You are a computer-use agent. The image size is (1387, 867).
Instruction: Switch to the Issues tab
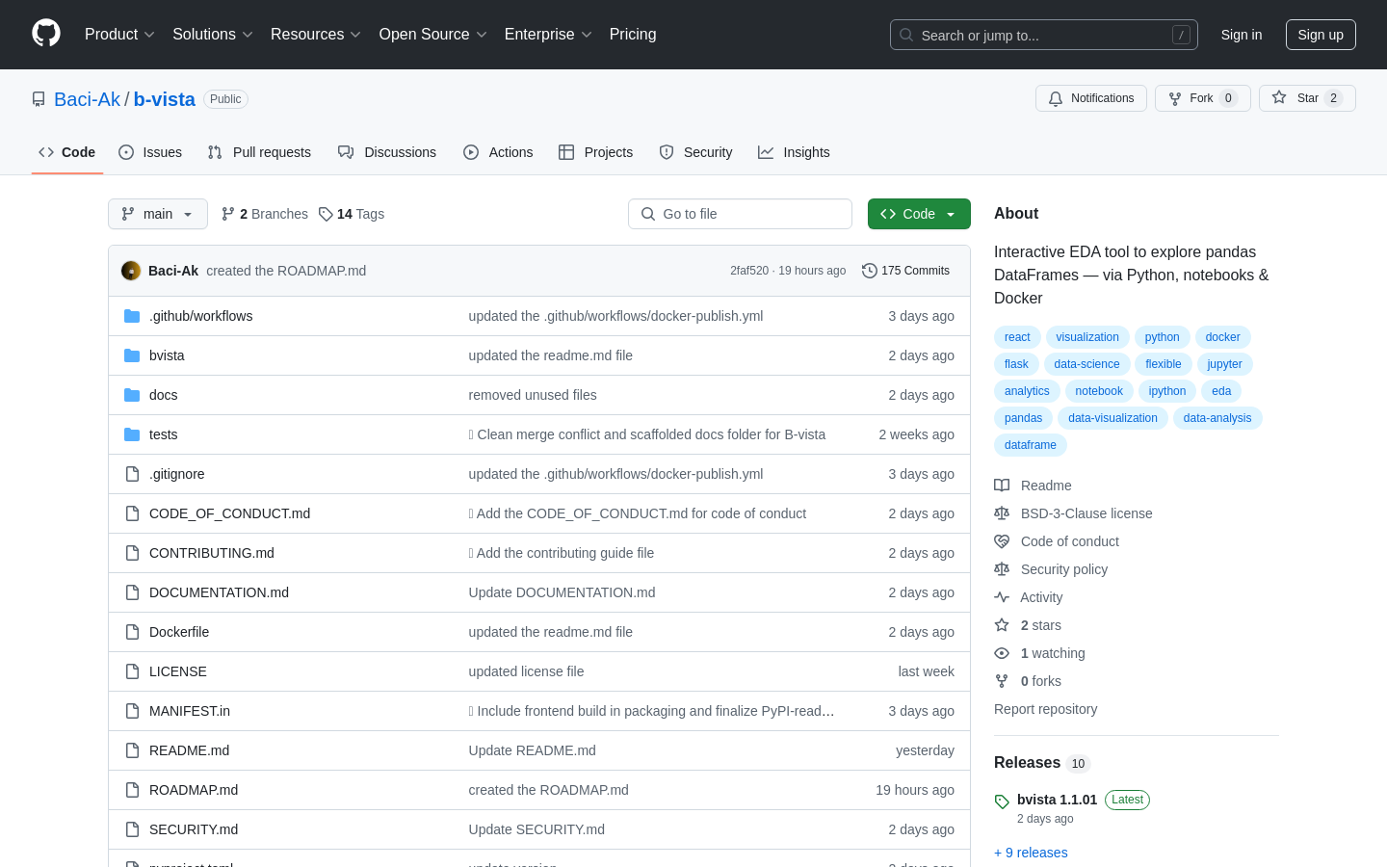(x=150, y=152)
